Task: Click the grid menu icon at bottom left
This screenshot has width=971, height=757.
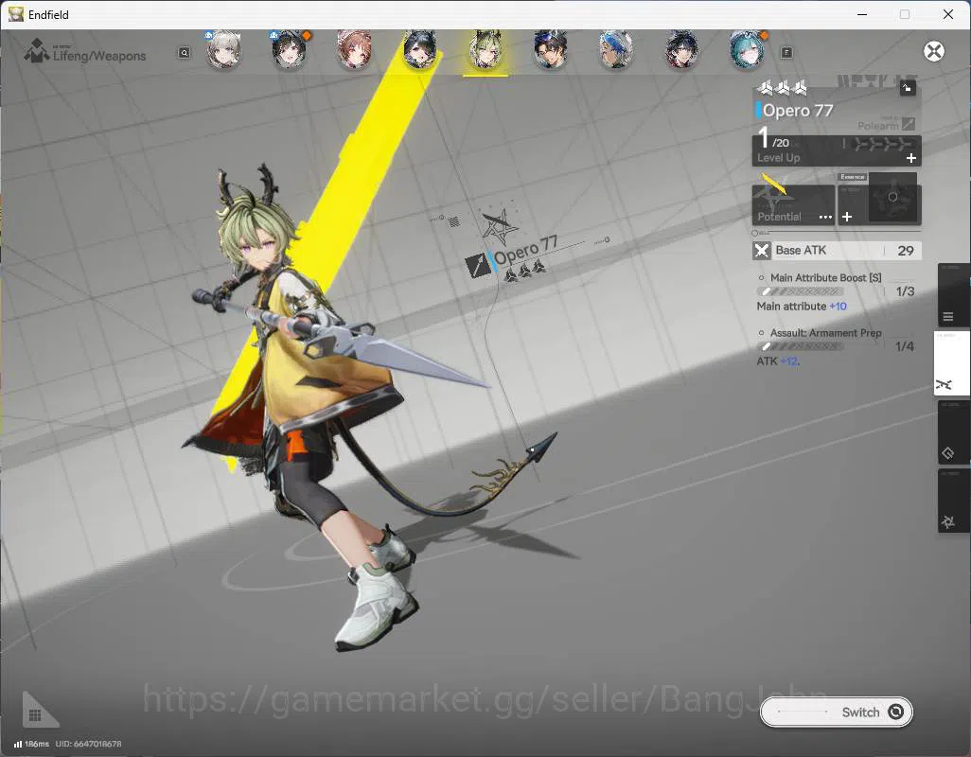Action: (35, 715)
